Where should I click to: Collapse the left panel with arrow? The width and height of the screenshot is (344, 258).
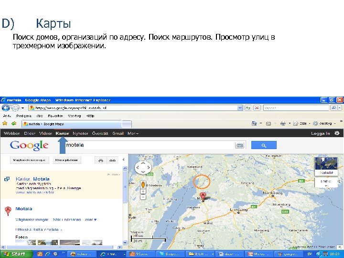pos(123,160)
